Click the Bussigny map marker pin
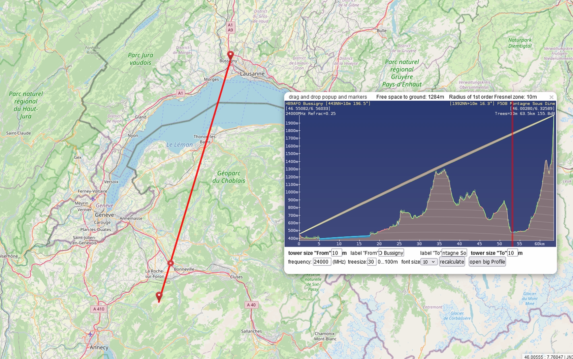Screen dimensions: 573x359 [230, 55]
